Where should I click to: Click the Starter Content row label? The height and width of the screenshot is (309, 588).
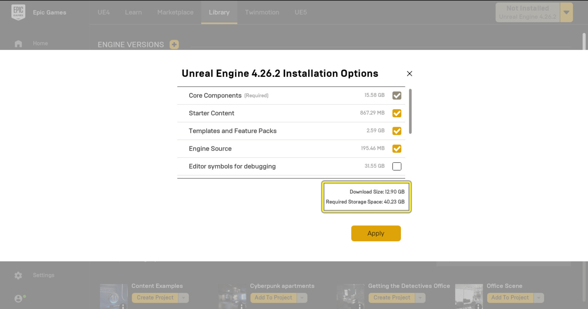click(x=211, y=113)
